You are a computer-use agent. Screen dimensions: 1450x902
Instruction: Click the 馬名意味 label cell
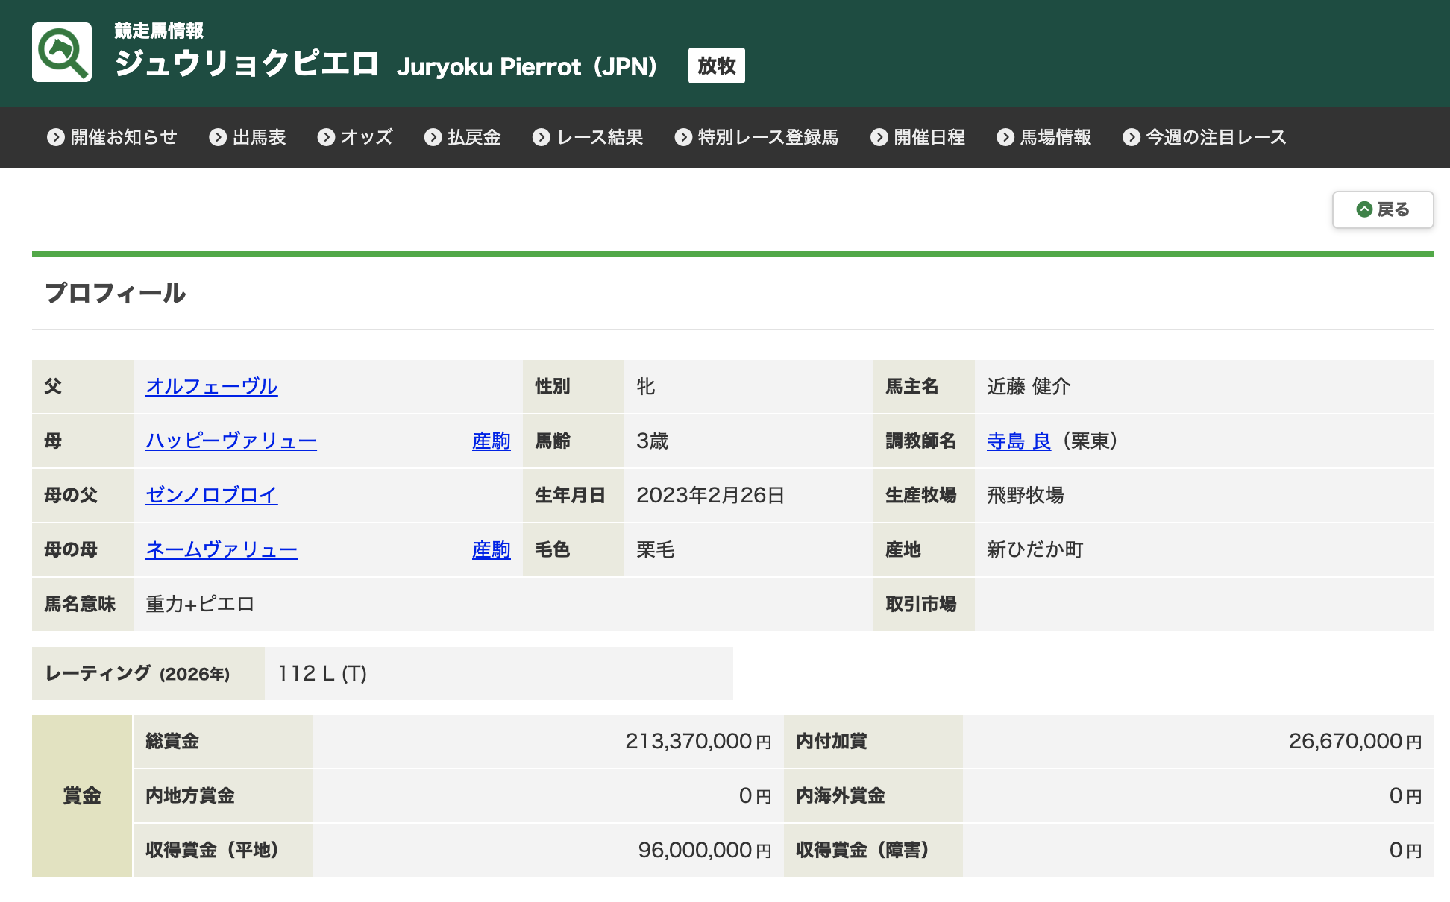(x=83, y=604)
